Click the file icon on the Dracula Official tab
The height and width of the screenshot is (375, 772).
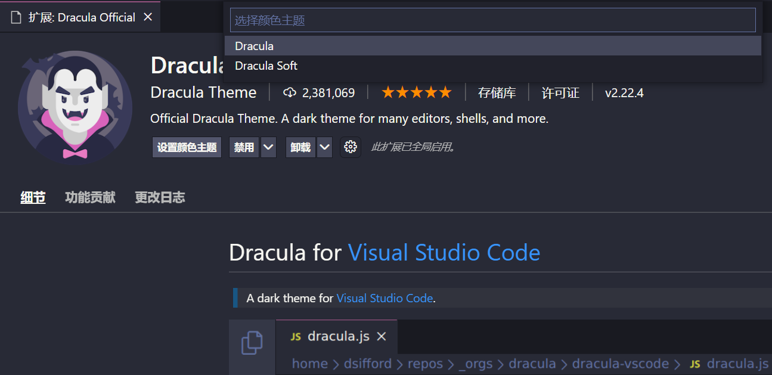pos(16,17)
